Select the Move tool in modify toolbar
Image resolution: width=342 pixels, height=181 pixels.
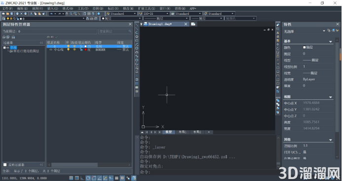pos(278,44)
